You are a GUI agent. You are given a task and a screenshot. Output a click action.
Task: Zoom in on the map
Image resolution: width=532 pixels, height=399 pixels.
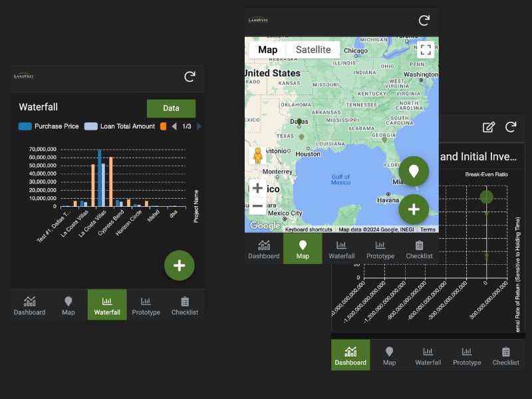click(x=257, y=188)
